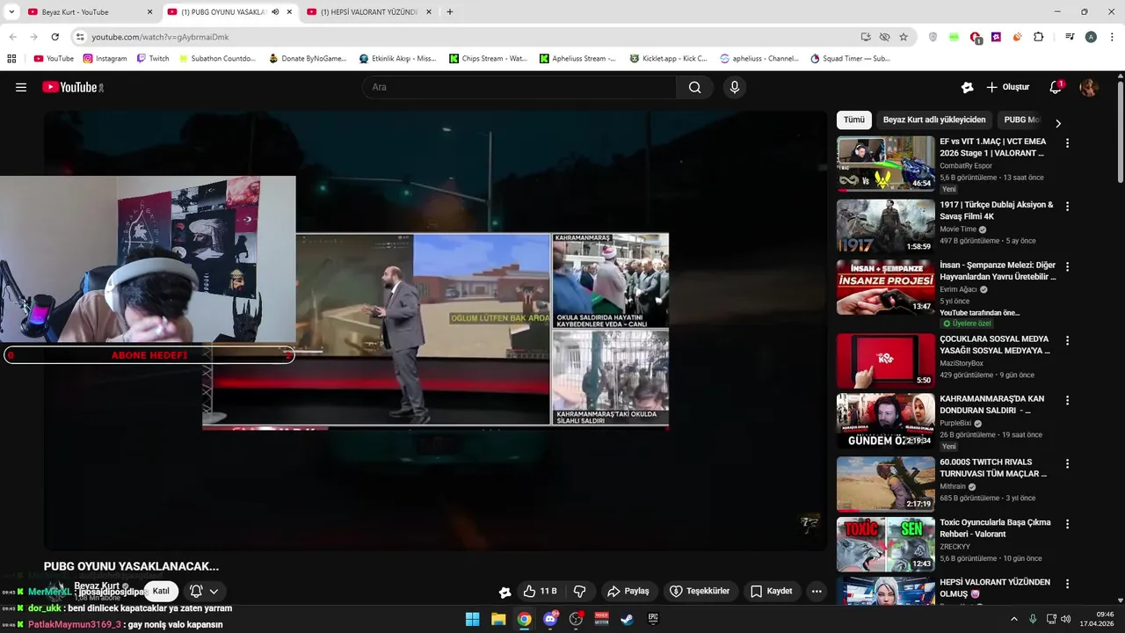Image resolution: width=1125 pixels, height=633 pixels.
Task: Open the orange extension icon
Action: click(x=1017, y=37)
